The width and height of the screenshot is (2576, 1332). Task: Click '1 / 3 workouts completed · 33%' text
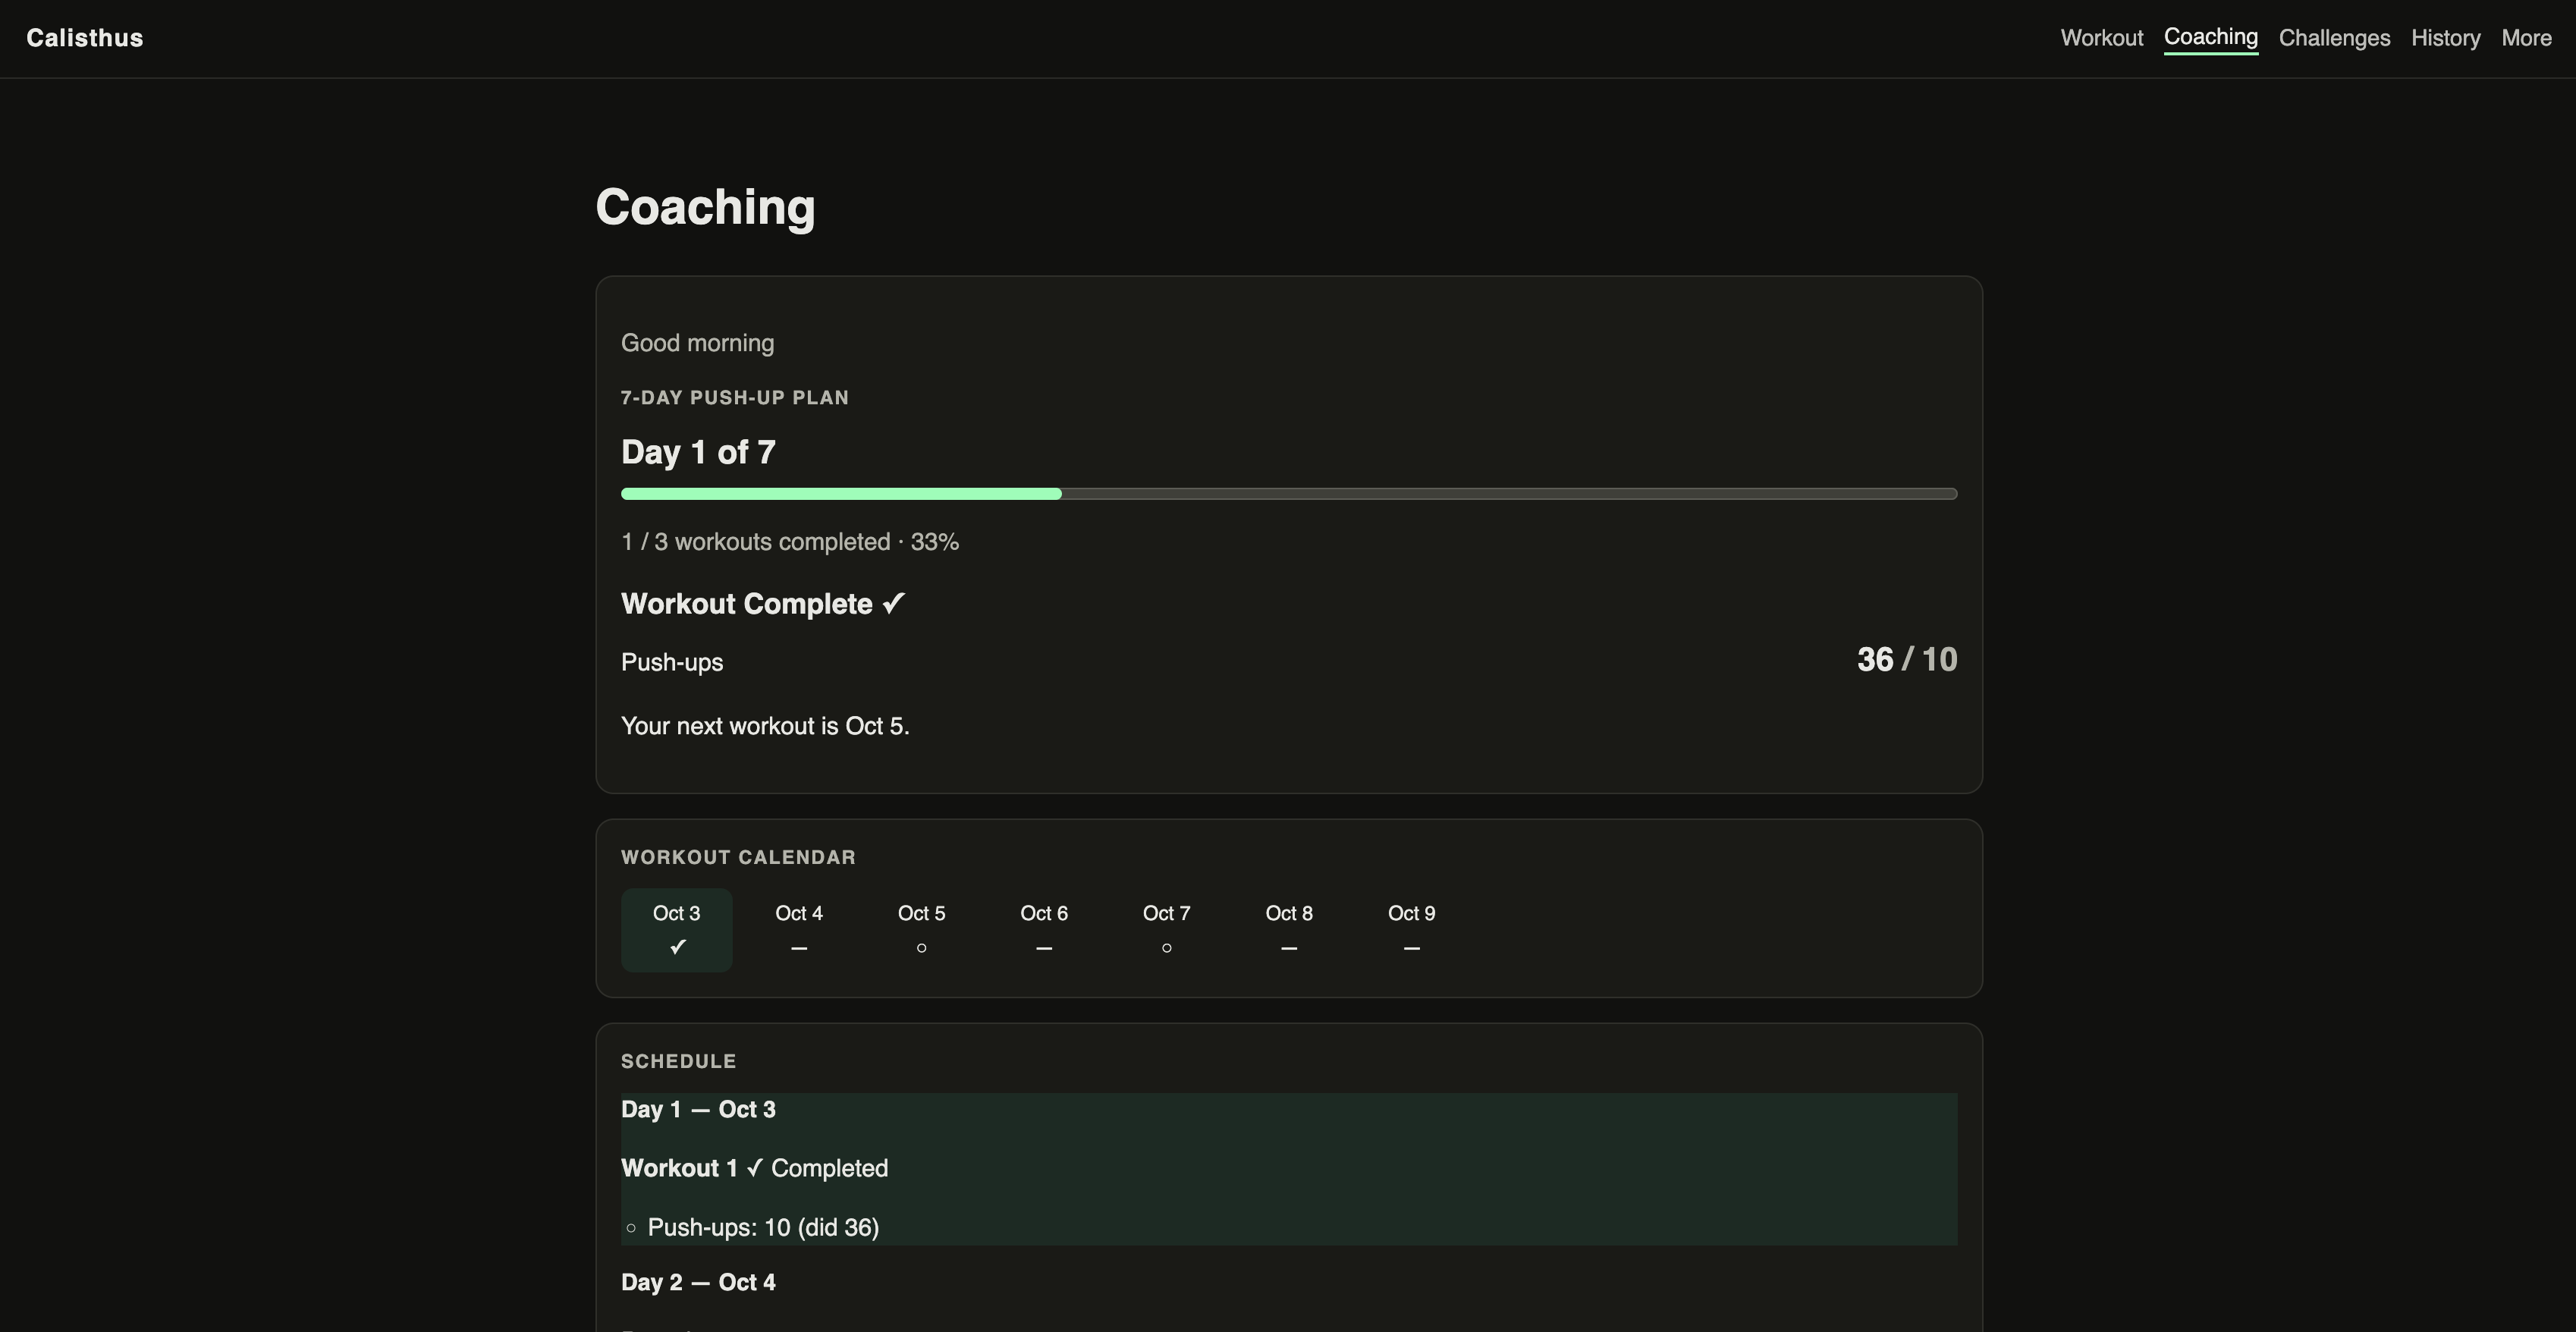tap(790, 542)
